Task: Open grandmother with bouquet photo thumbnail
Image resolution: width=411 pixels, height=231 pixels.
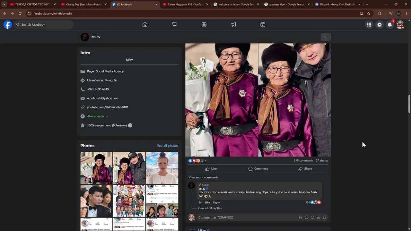Action: (x=96, y=168)
